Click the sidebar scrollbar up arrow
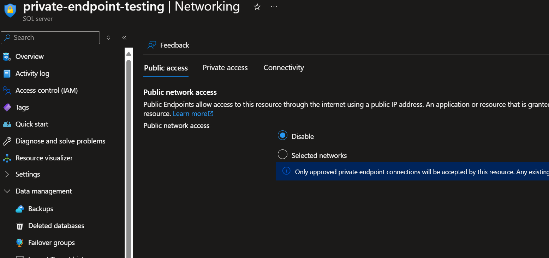Screen dimensions: 549x258 (x=129, y=54)
